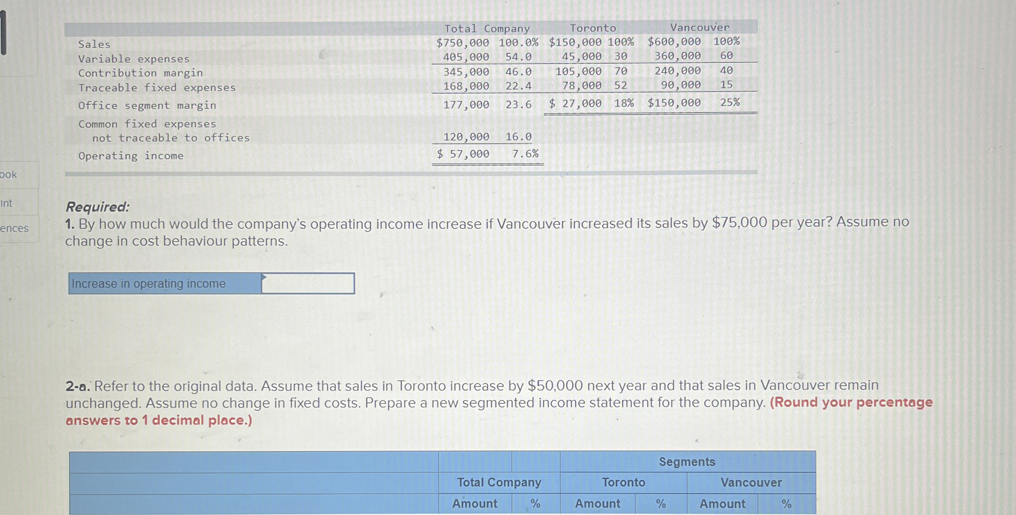Click % column header under Vancouver
Image resolution: width=1016 pixels, height=515 pixels.
[786, 504]
